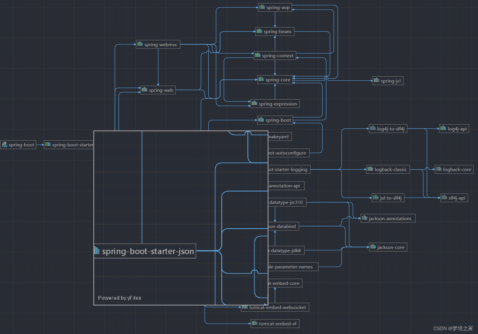
Task: Click the slf4j-api library icon
Action: coord(444,197)
